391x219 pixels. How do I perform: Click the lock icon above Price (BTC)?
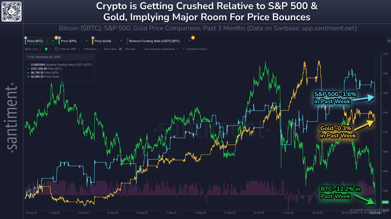(x=26, y=38)
